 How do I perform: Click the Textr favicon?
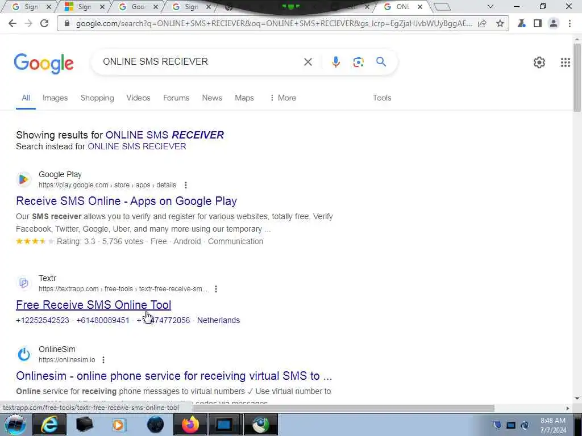coord(24,283)
